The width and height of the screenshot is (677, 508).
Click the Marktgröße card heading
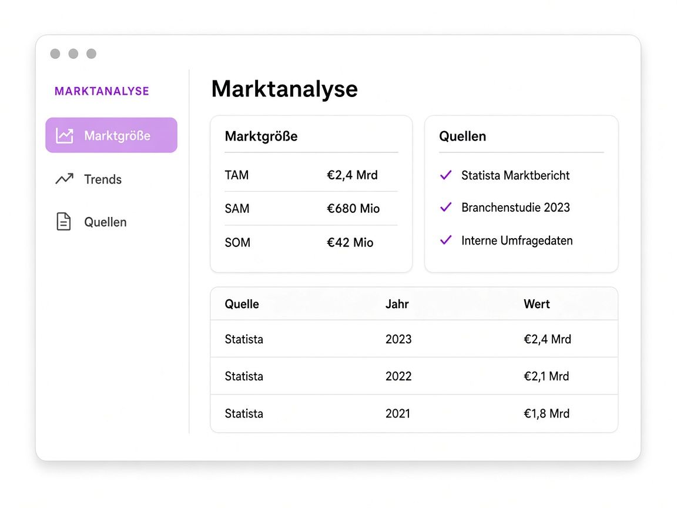261,136
